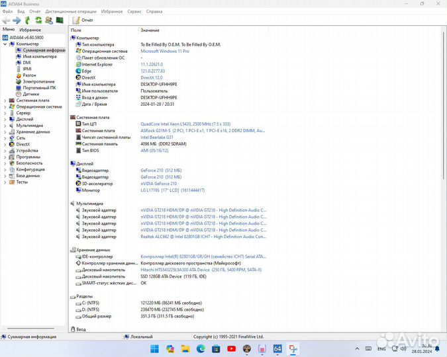Screen dimensions: 447x357
Task: Open the Microsoft Windows 11 Pro link
Action: tap(165, 52)
